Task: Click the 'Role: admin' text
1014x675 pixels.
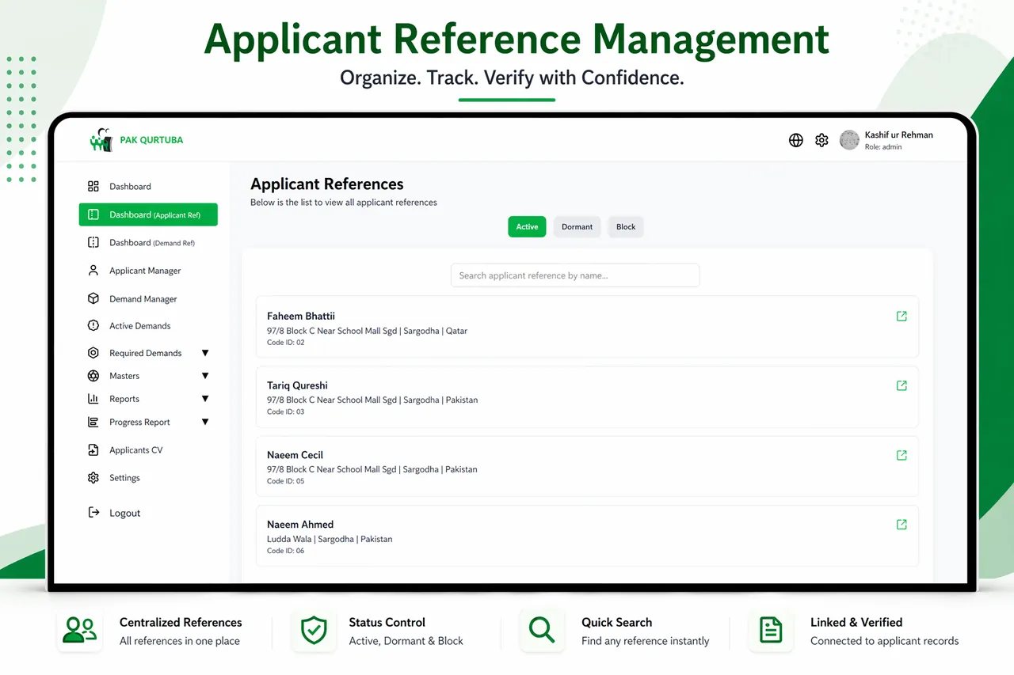Action: [x=883, y=147]
